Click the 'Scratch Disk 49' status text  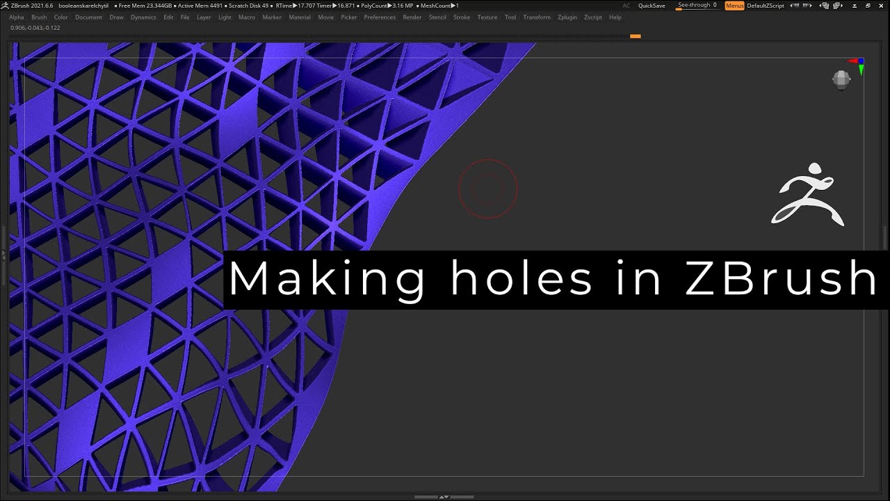(x=248, y=6)
